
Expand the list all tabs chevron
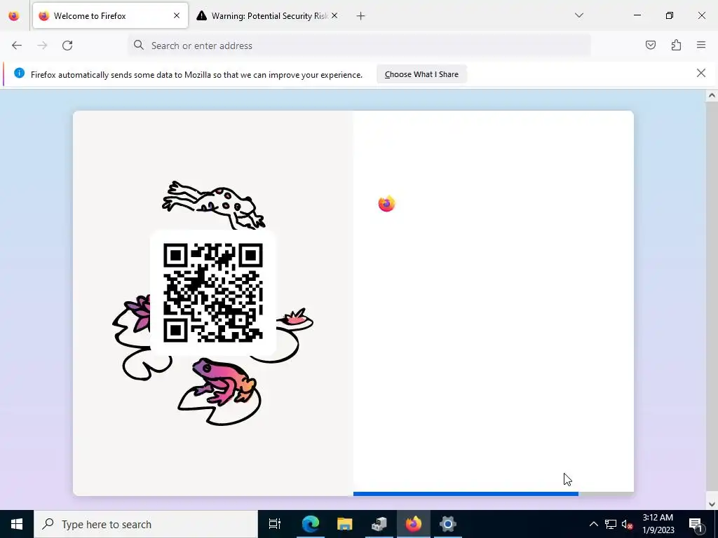point(578,15)
